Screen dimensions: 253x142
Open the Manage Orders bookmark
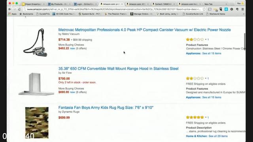click(142, 14)
